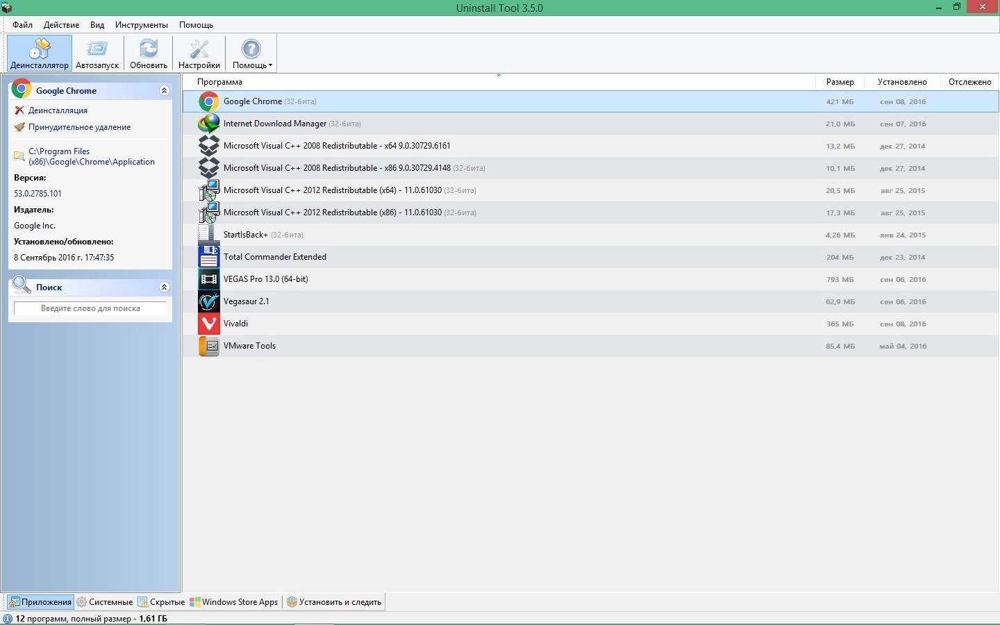The height and width of the screenshot is (625, 1000).
Task: Click the Vivaldi browser icon
Action: [208, 324]
